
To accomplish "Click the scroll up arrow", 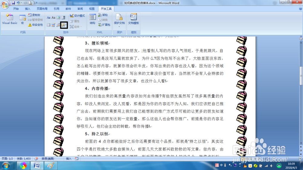I will (301, 42).
